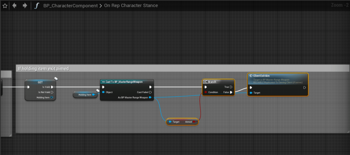Screen dimensions: 350x155
Task: Click the Is Valid execution pin
Action: pos(52,87)
